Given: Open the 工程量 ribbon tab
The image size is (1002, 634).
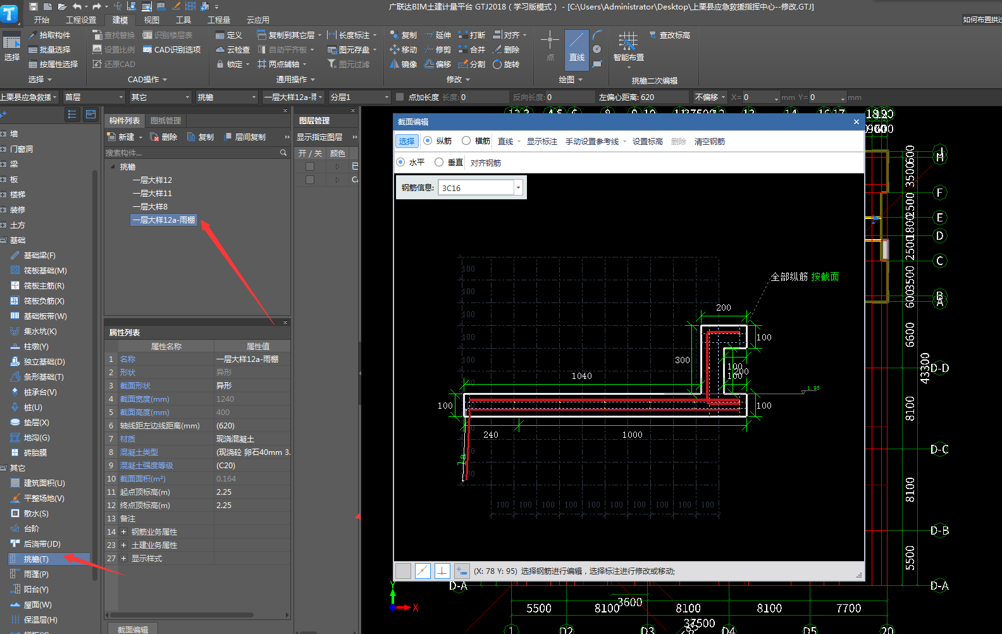Looking at the screenshot, I should pyautogui.click(x=219, y=20).
